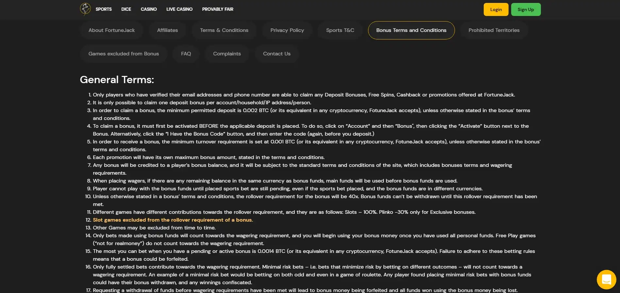Viewport: 620px width, 293px height.
Task: Click rule 1 'Only players who have verified' text
Action: coord(304,95)
